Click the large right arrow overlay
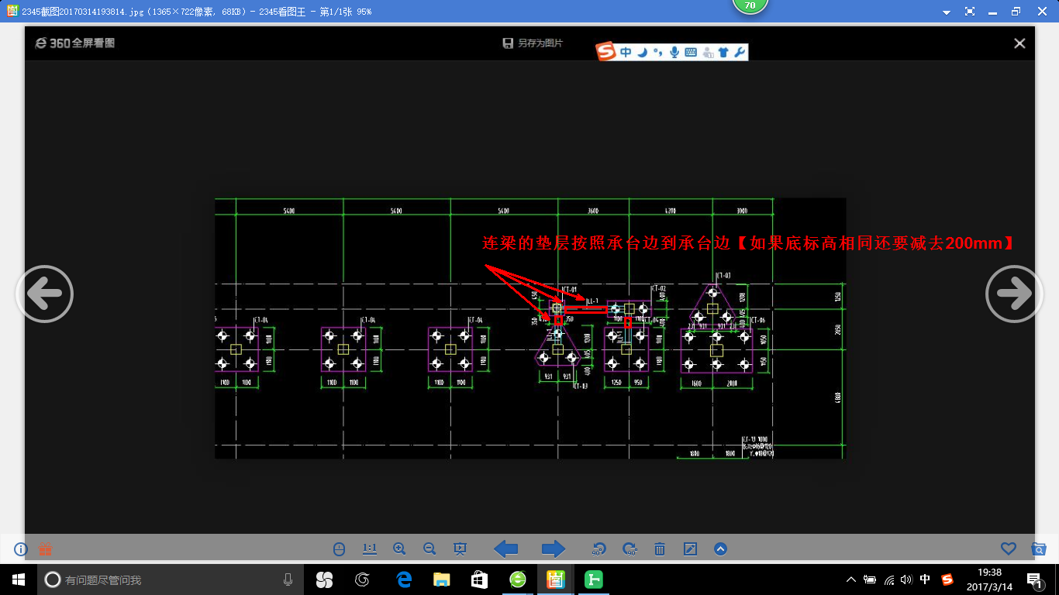Screen dimensions: 1059x595 click(1014, 294)
